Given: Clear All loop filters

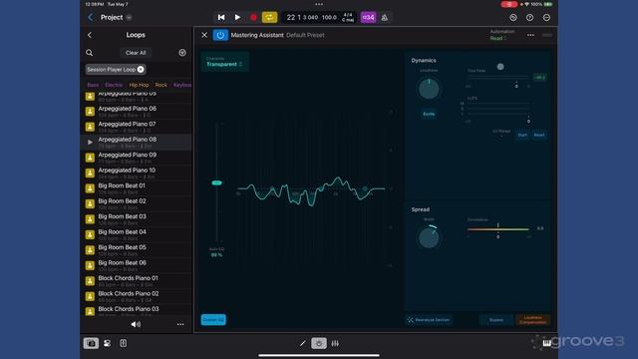Looking at the screenshot, I should 136,53.
